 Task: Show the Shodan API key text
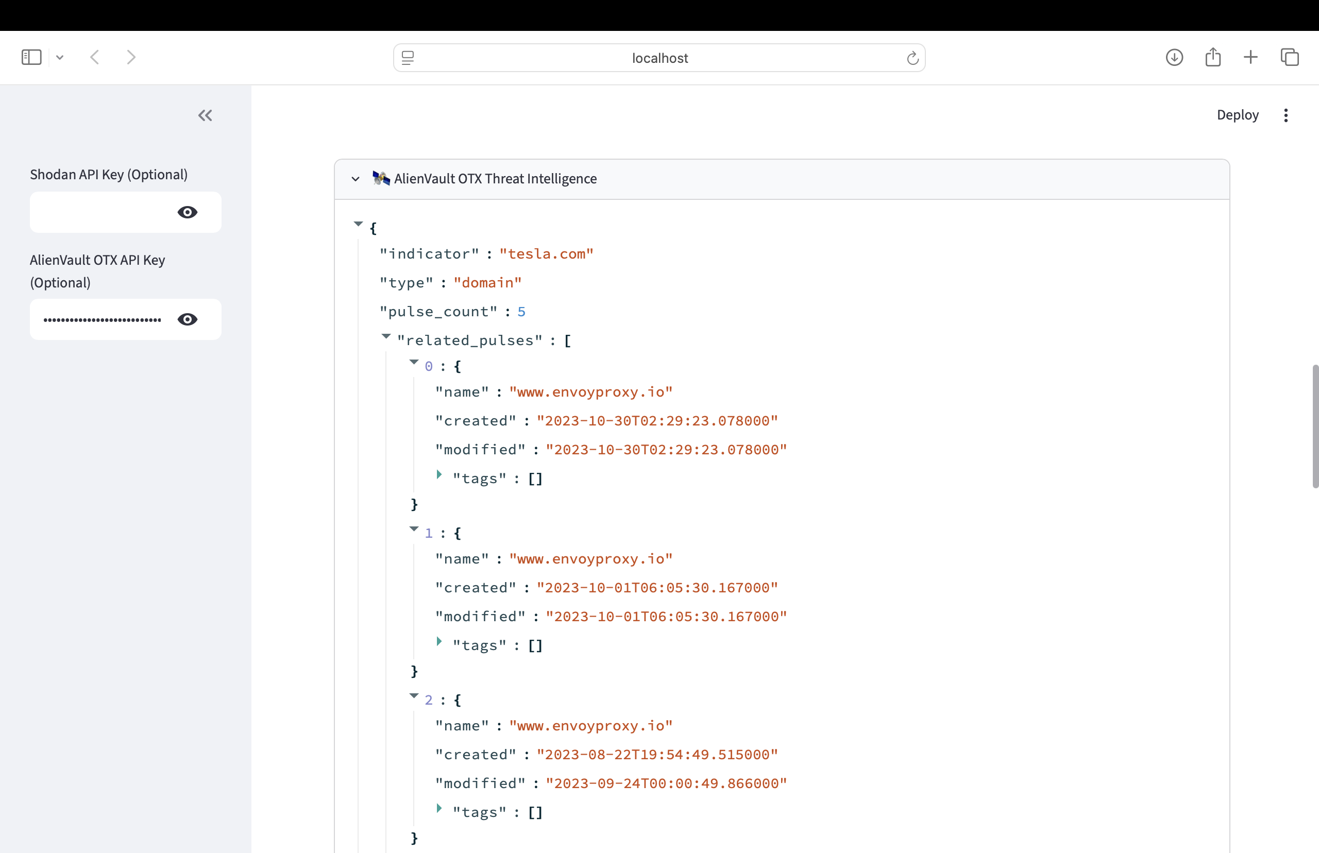(188, 212)
